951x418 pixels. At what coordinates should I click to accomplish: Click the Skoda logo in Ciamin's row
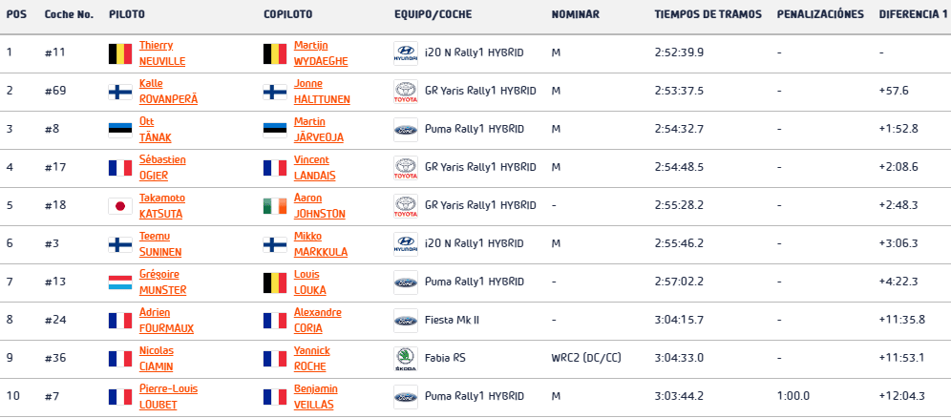pos(405,359)
